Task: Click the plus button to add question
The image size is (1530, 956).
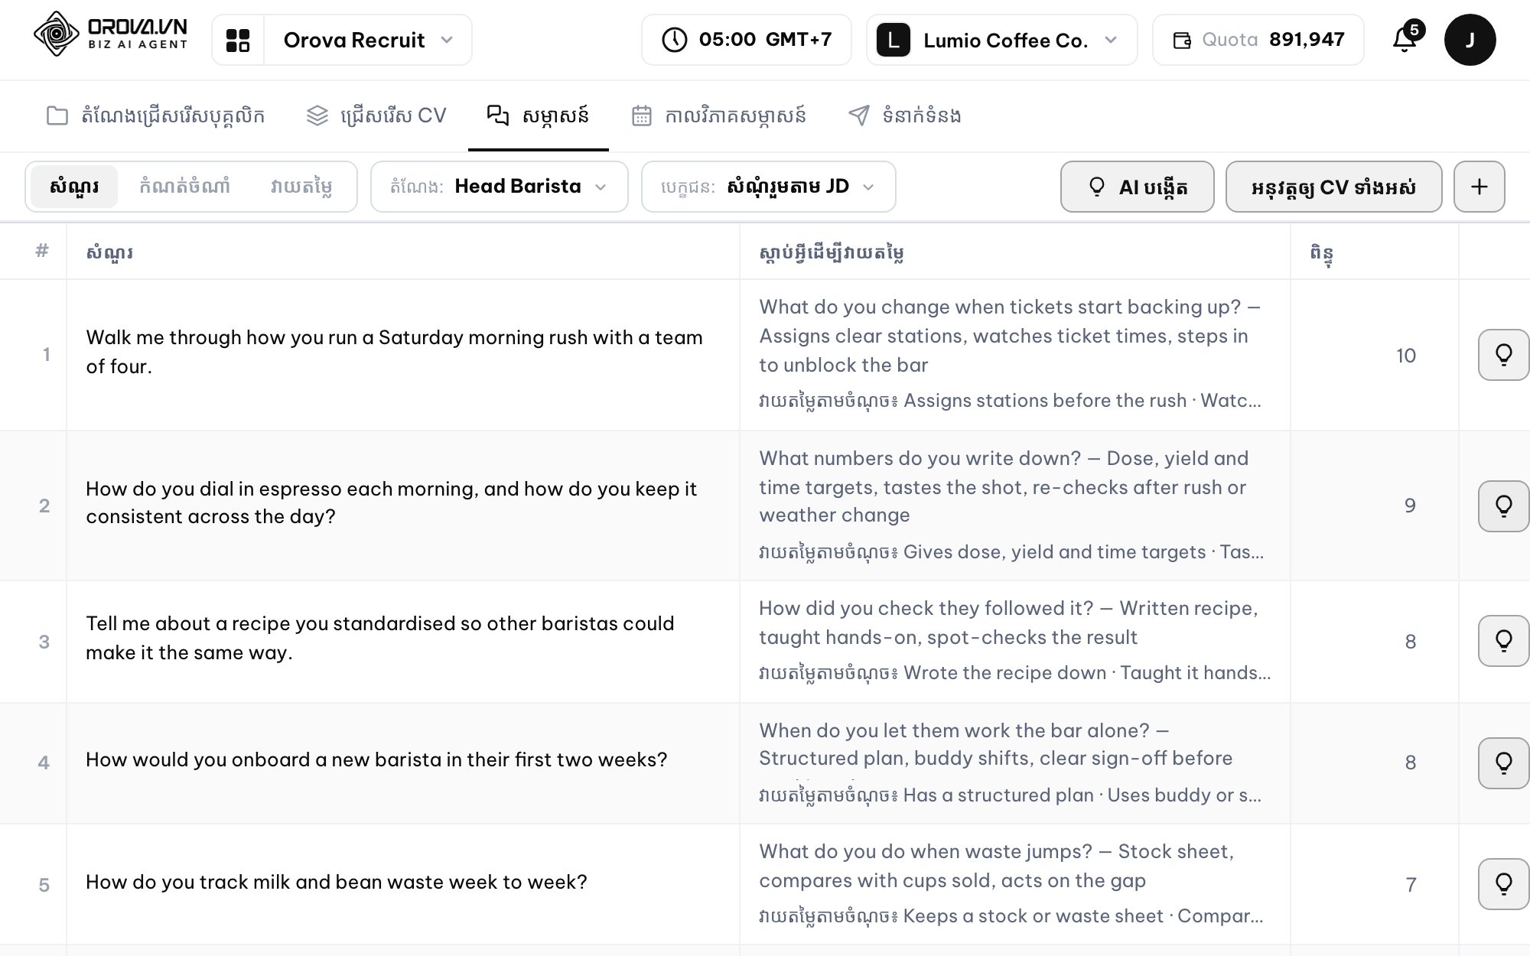Action: click(1479, 187)
